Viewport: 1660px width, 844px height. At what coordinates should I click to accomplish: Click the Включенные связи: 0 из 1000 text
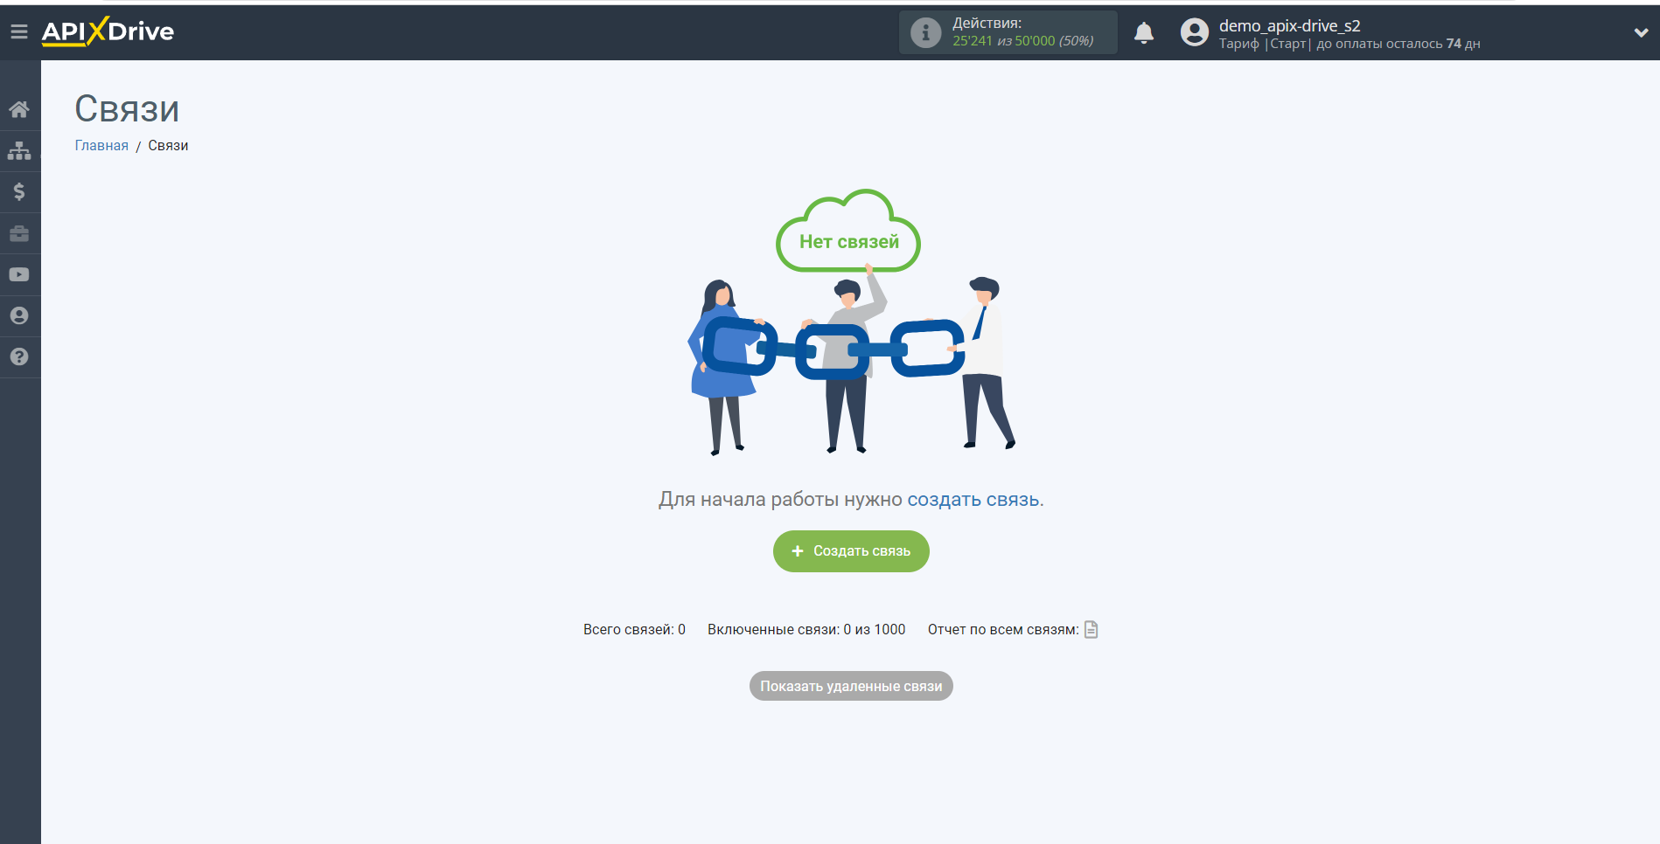click(806, 629)
